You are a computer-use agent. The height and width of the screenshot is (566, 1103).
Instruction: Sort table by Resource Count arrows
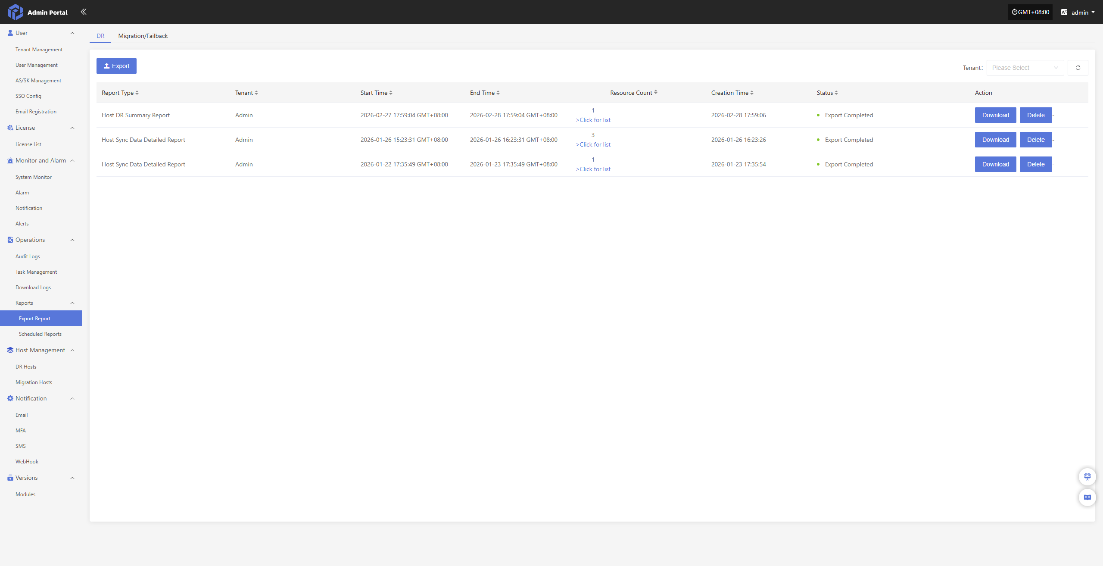[x=656, y=92]
